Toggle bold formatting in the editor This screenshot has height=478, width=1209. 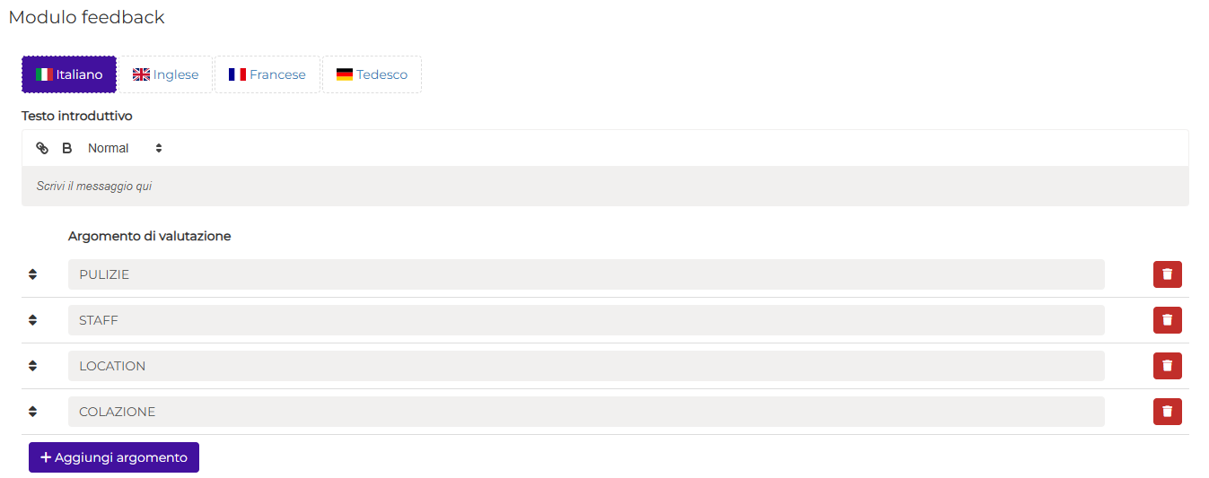(x=66, y=148)
